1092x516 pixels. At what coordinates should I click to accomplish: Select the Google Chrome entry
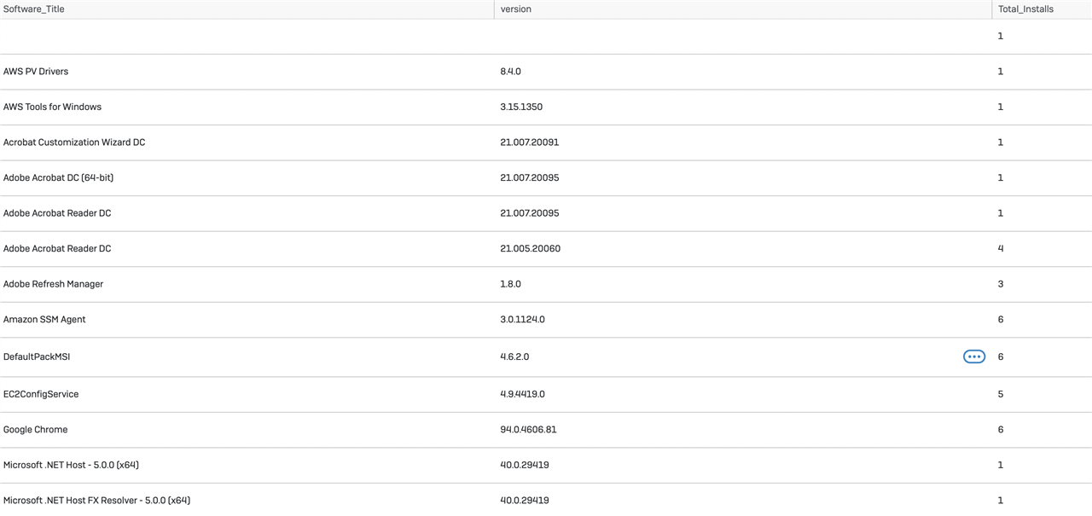tap(35, 430)
